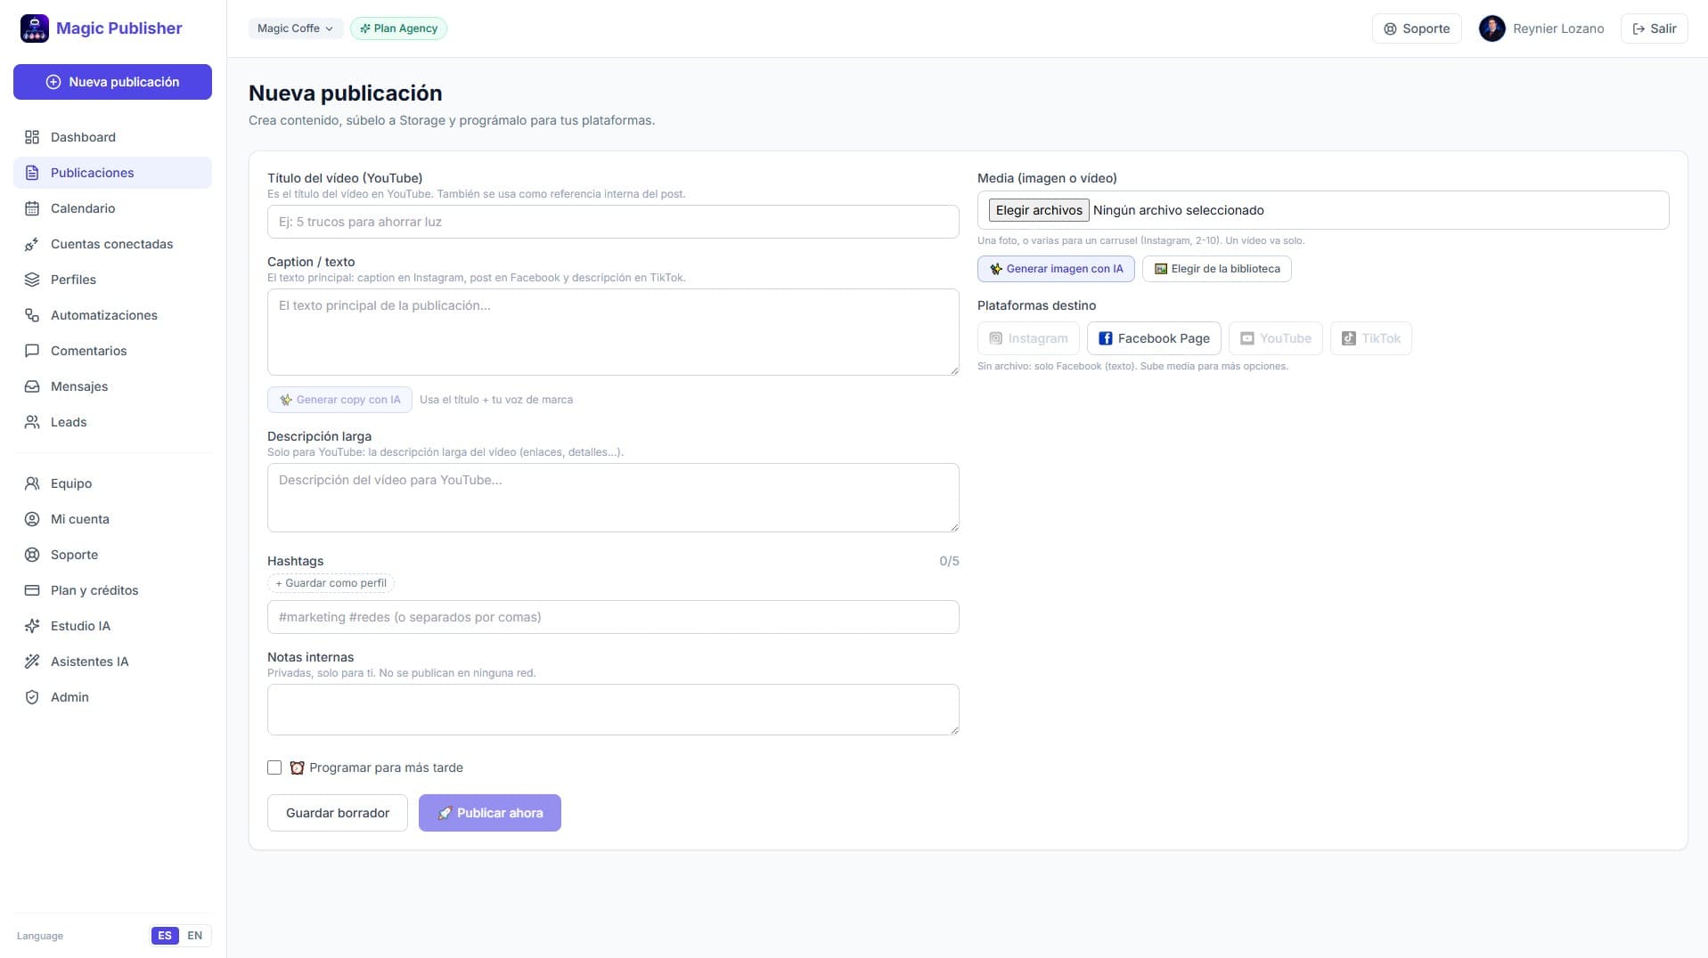
Task: Toggle Facebook Page destination platform
Action: [1154, 338]
